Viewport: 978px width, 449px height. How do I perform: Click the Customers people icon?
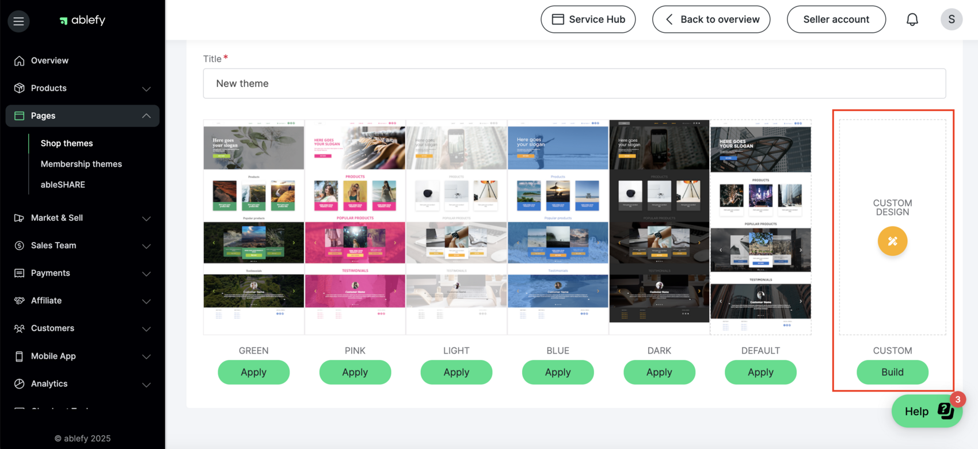tap(19, 328)
